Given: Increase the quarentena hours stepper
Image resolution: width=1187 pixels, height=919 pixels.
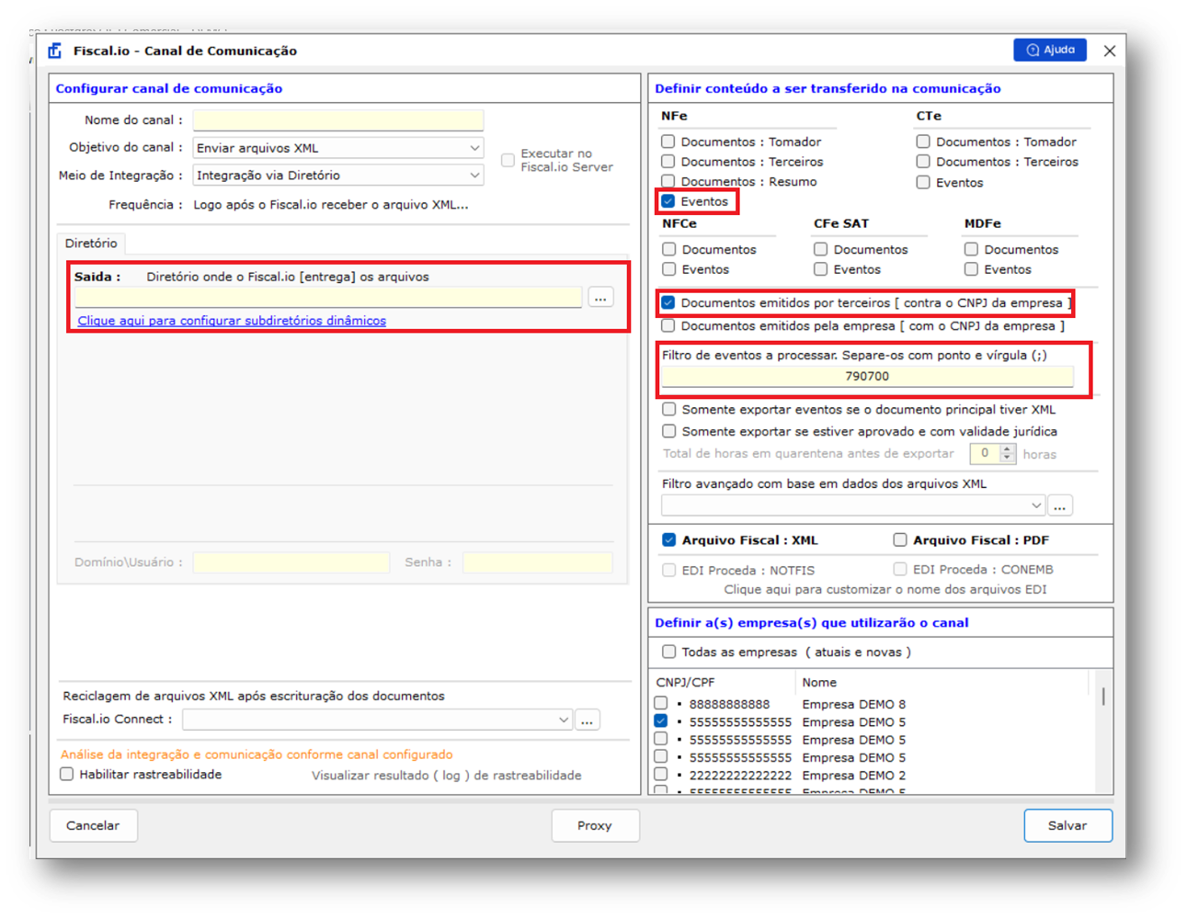Looking at the screenshot, I should click(x=1008, y=449).
